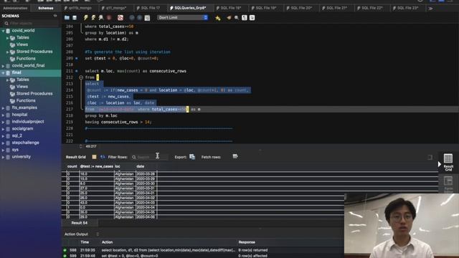
Task: Open the Form Editor side panel button
Action: pyautogui.click(x=448, y=184)
